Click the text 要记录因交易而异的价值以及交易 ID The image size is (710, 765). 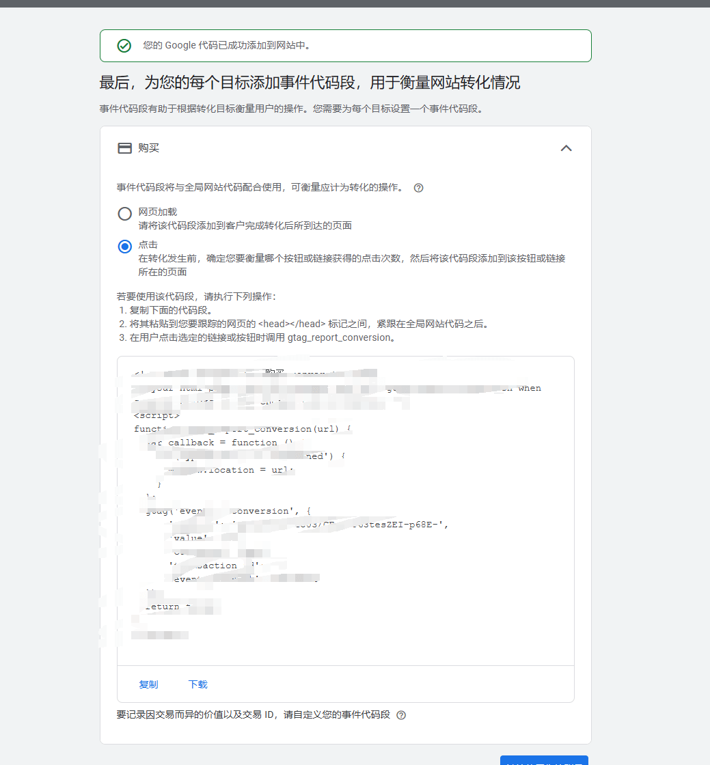click(195, 714)
